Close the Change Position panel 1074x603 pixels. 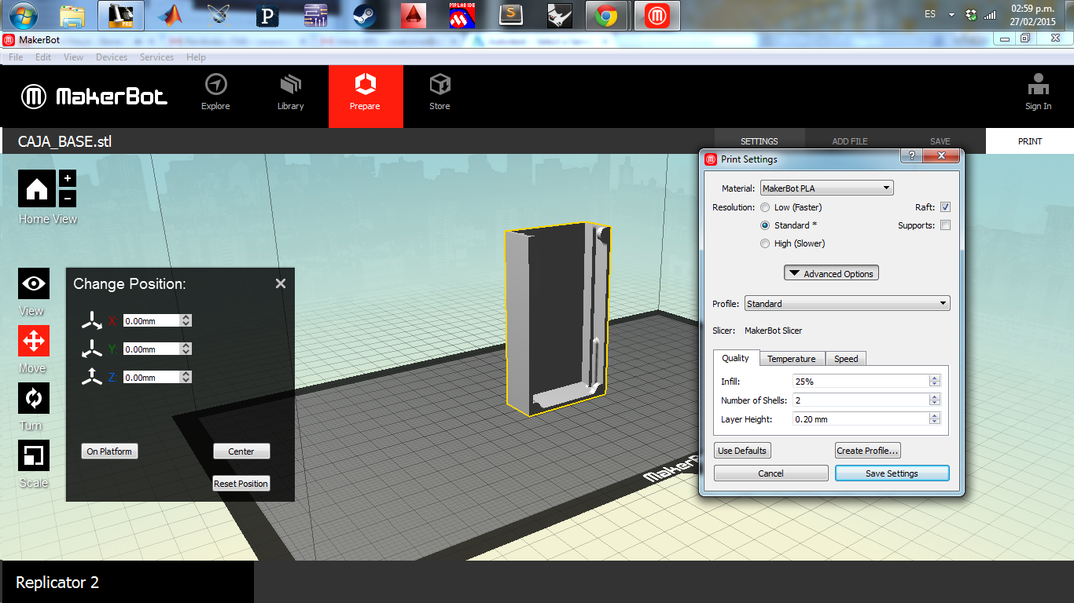[281, 283]
